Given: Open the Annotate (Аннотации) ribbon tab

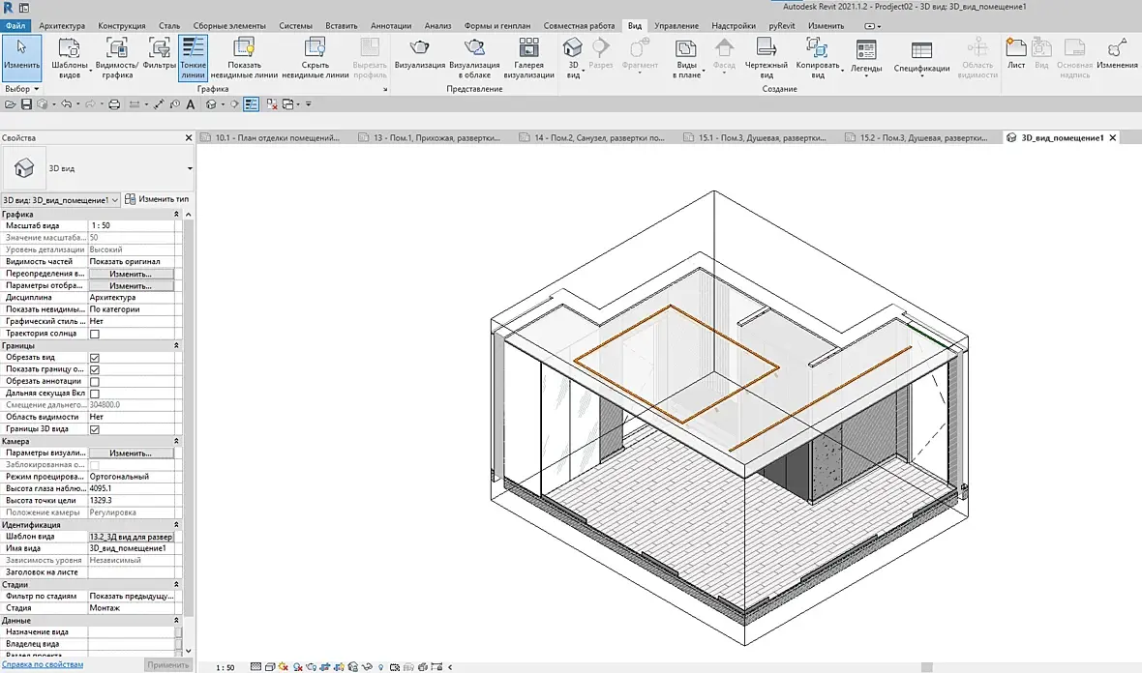Looking at the screenshot, I should click(391, 25).
